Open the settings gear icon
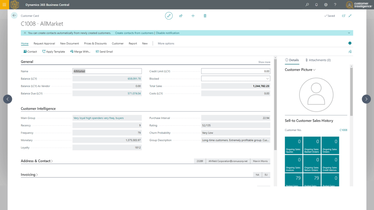Screen dimensions: 374x210 point(326,5)
